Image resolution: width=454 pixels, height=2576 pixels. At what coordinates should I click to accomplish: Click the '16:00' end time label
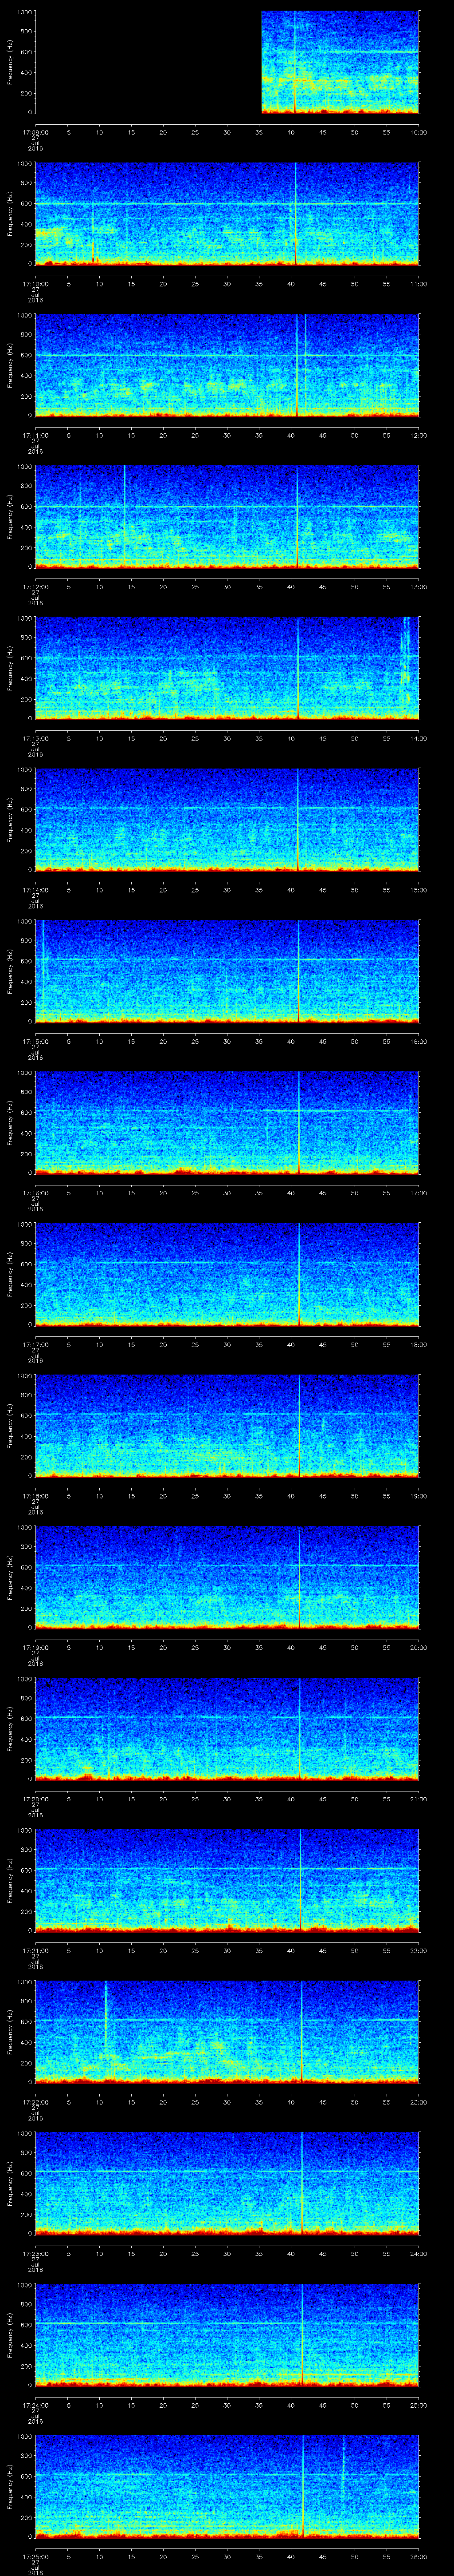pyautogui.click(x=418, y=1041)
